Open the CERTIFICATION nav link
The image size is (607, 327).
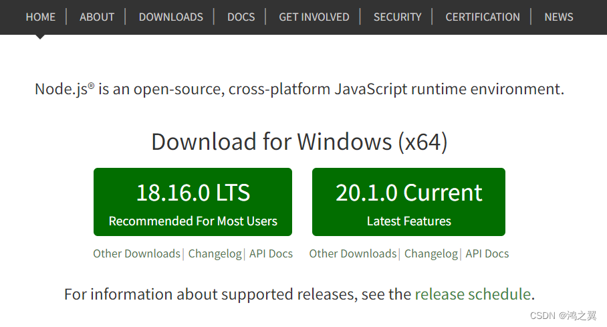tap(483, 17)
